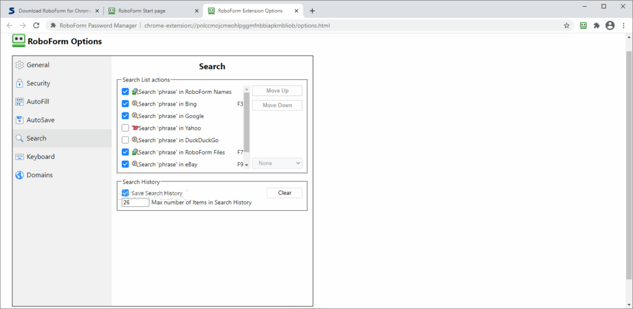Open the AutoFill options section

[x=62, y=101]
